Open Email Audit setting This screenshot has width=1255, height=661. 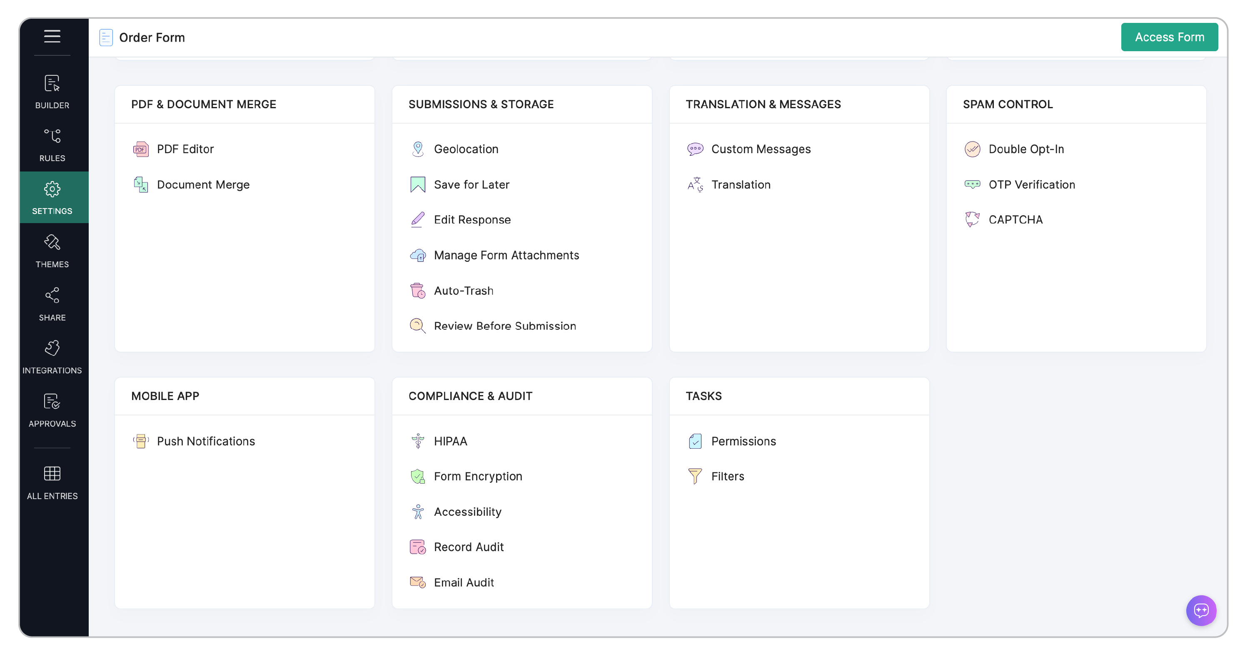(464, 582)
